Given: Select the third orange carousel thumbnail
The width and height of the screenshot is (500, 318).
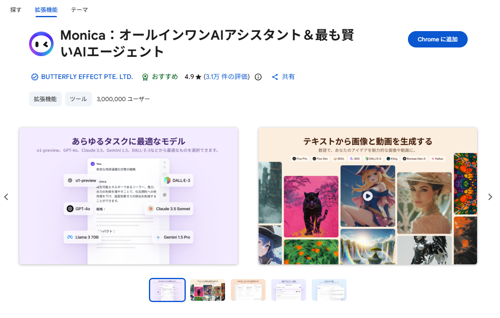Looking at the screenshot, I should point(248,290).
